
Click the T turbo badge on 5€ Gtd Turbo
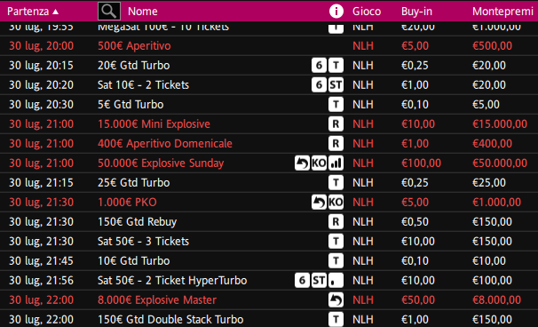336,105
